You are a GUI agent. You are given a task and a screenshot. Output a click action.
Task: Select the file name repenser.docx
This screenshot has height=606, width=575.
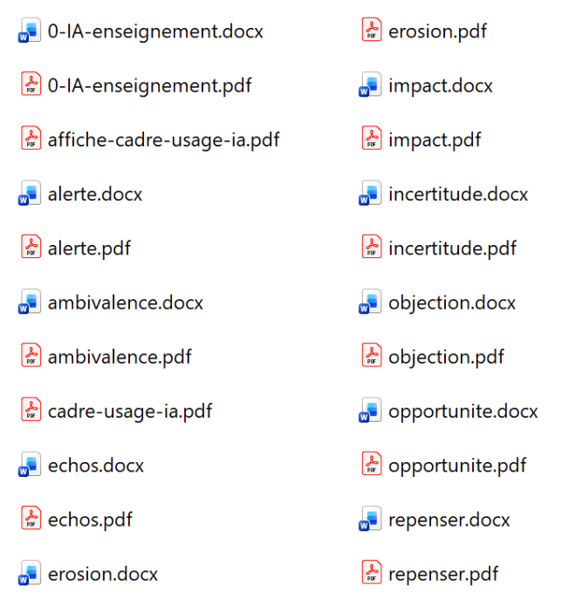coord(448,520)
